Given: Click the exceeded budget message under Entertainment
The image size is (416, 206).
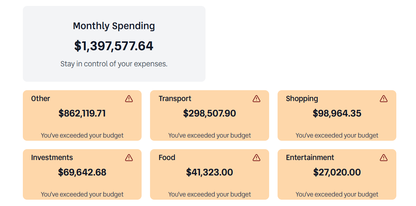Looking at the screenshot, I should click(337, 194).
